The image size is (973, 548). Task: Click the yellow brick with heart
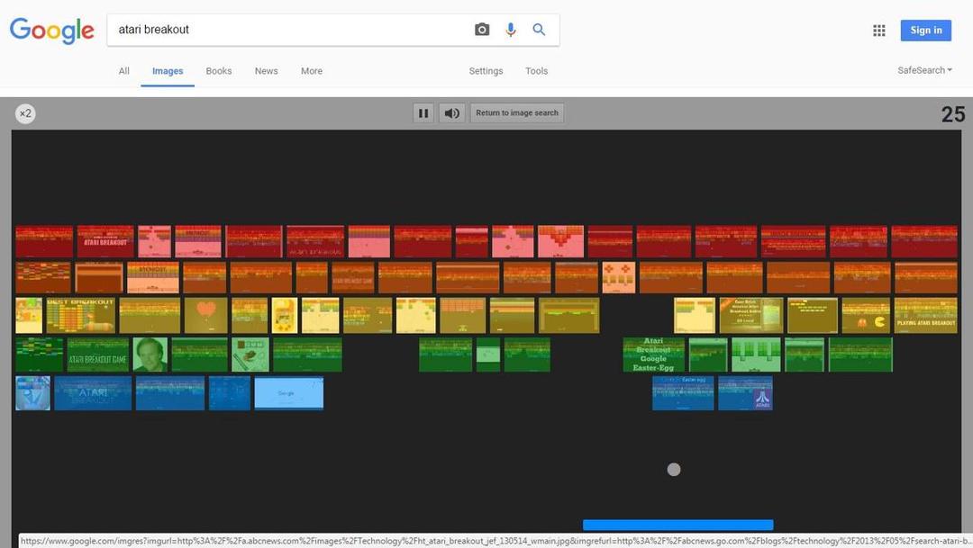click(x=206, y=316)
